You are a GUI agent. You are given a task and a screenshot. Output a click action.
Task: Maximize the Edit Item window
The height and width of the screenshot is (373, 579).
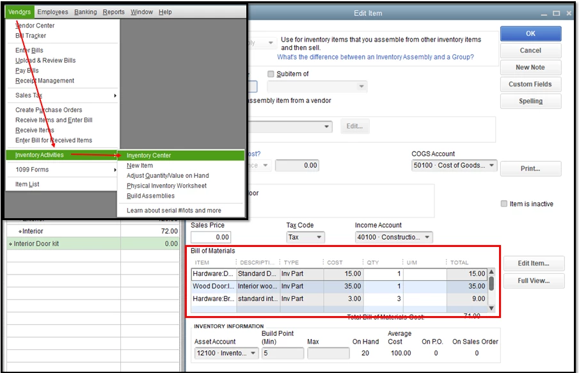[556, 13]
